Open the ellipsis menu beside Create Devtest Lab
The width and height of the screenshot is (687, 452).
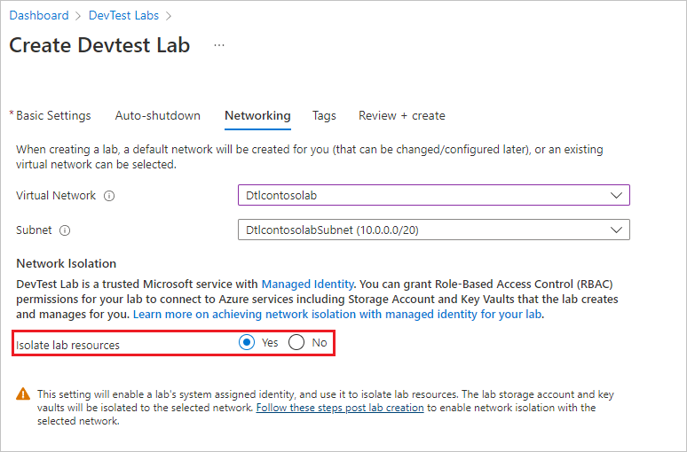click(219, 45)
